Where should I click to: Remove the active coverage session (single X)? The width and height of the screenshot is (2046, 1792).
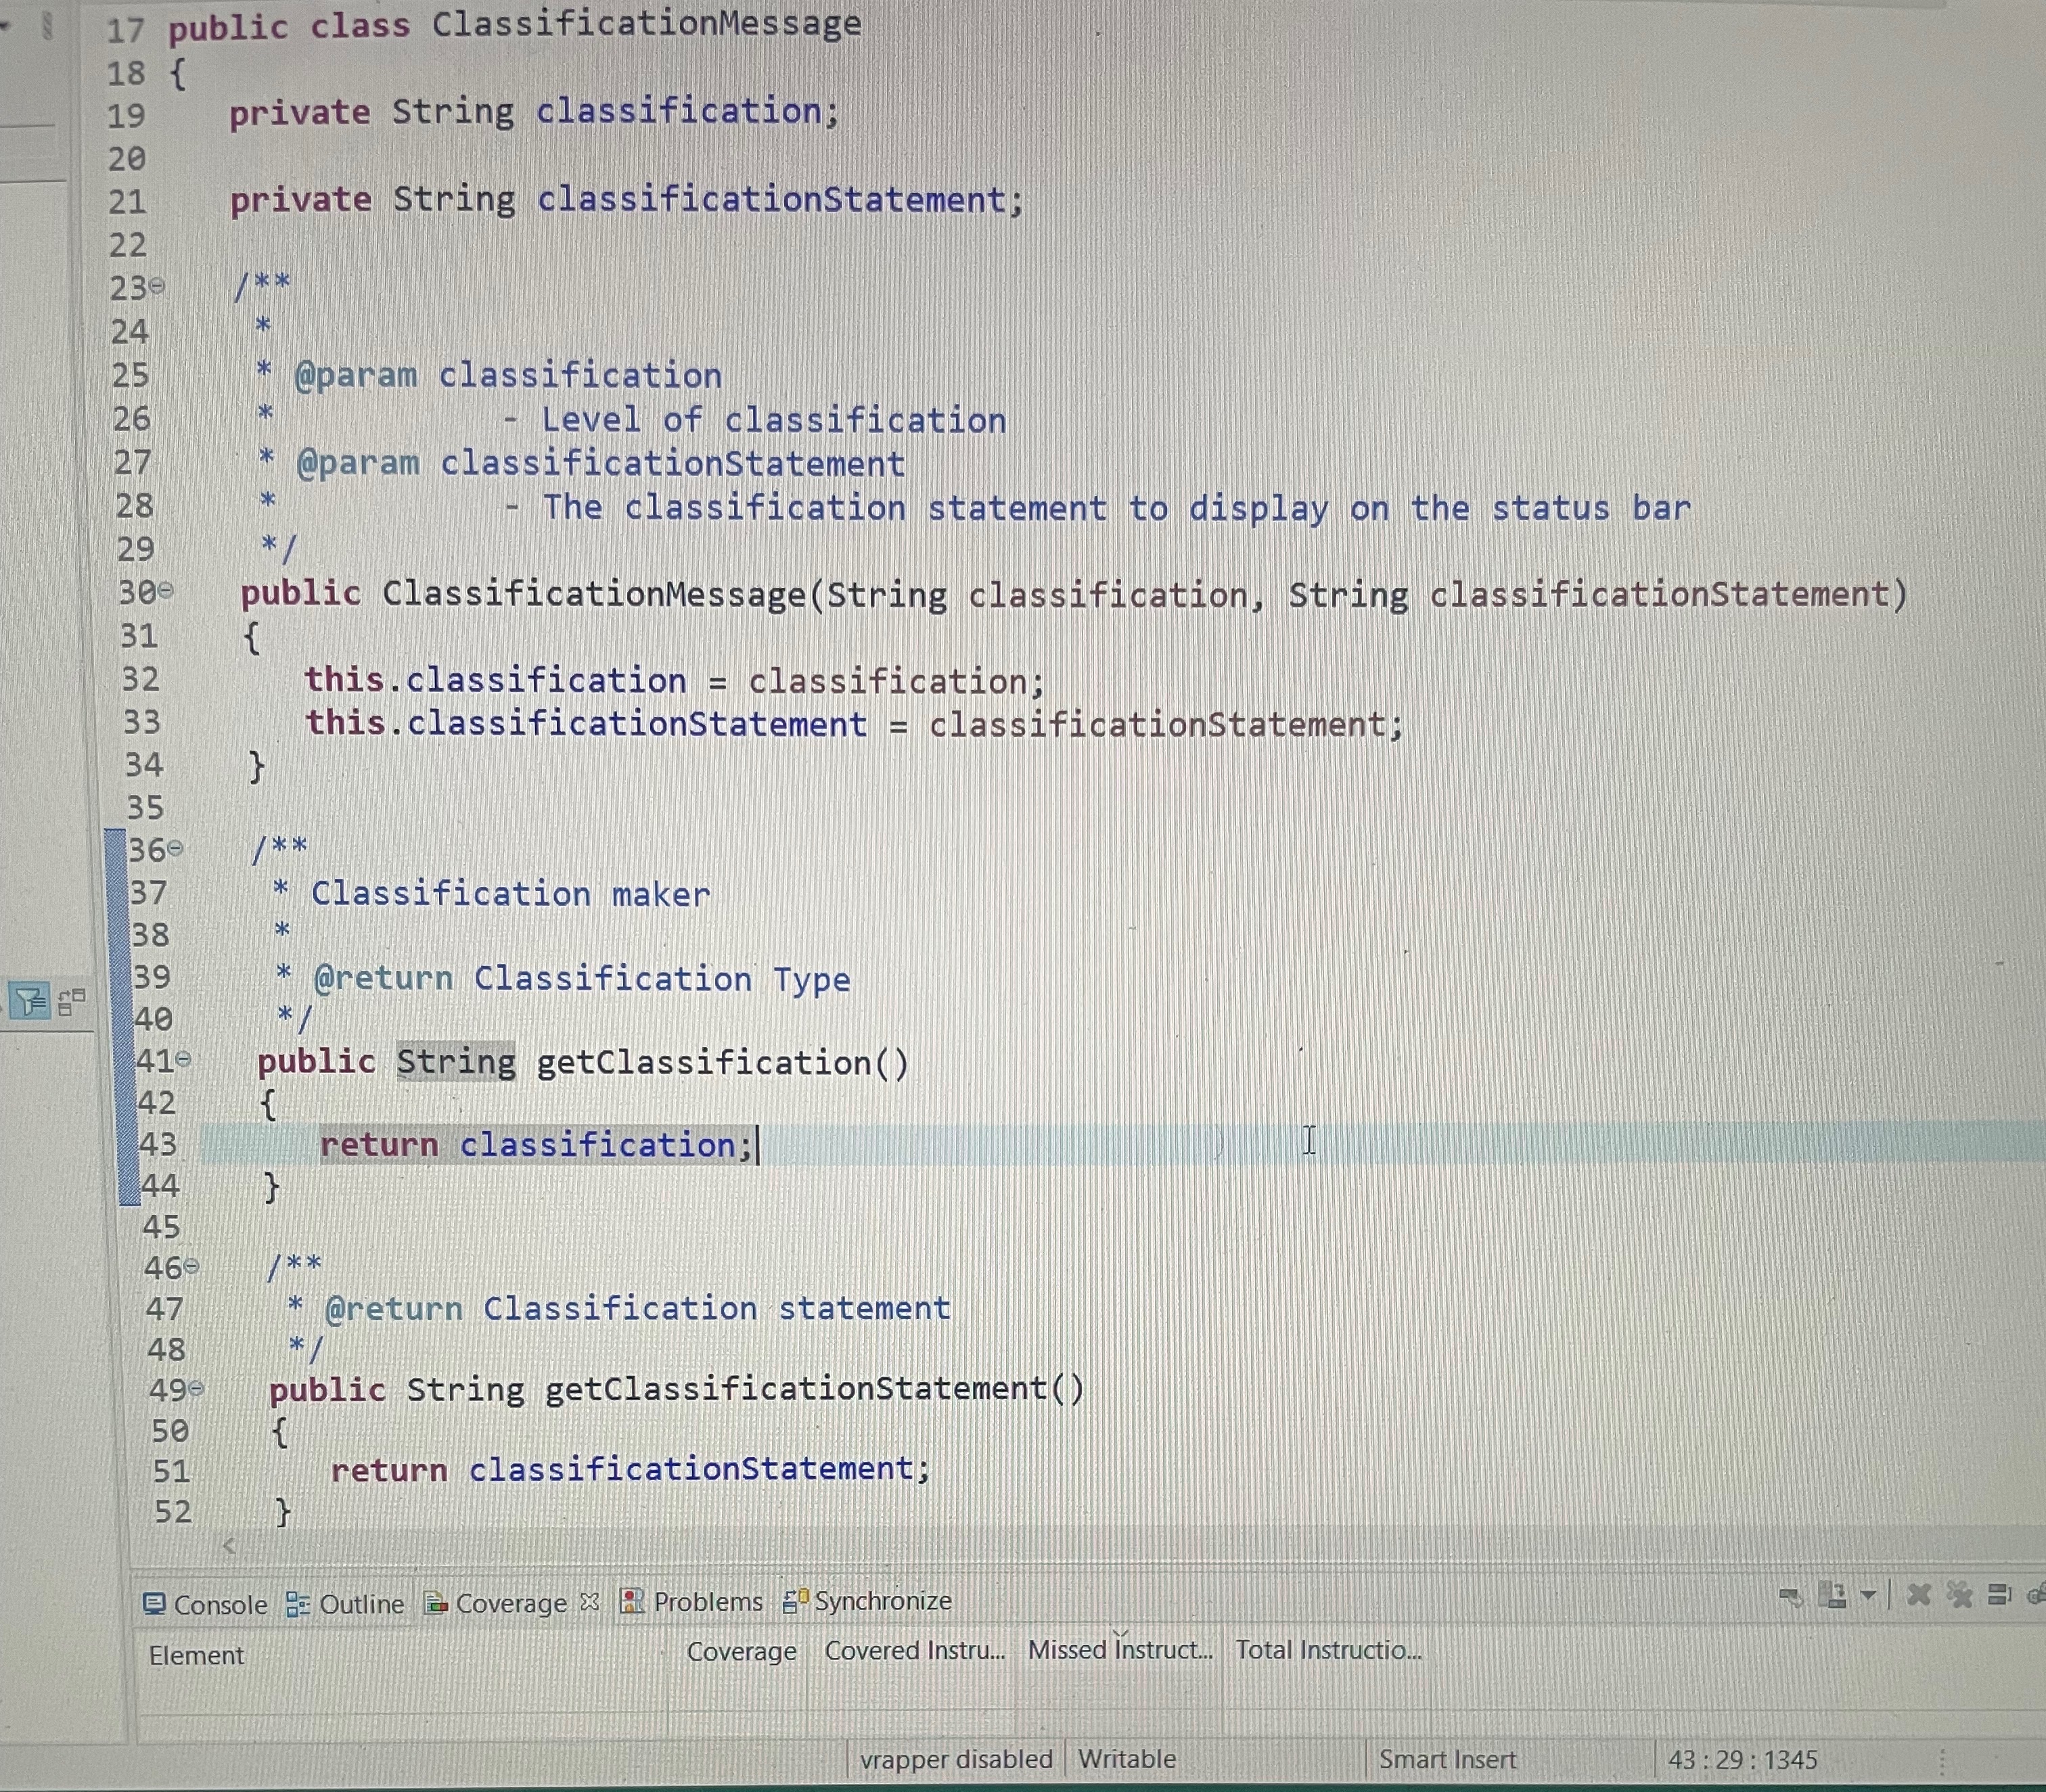1918,1594
